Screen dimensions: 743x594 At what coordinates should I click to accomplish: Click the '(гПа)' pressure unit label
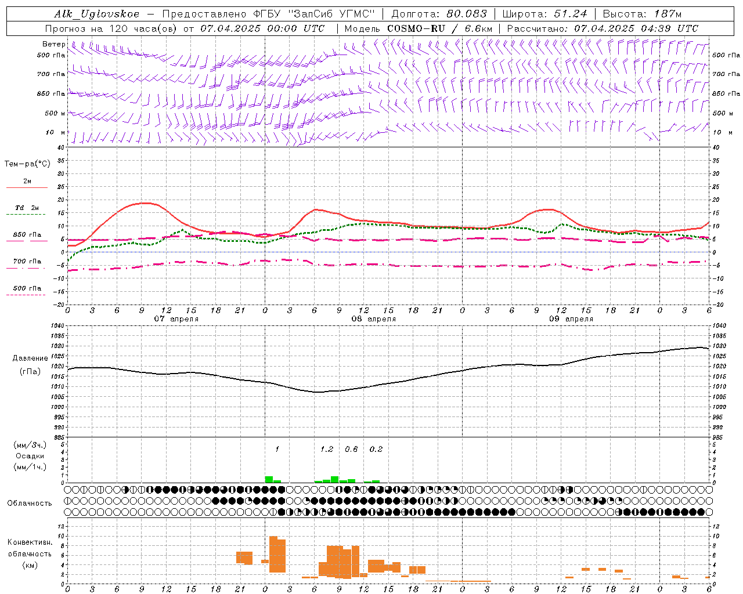point(30,372)
